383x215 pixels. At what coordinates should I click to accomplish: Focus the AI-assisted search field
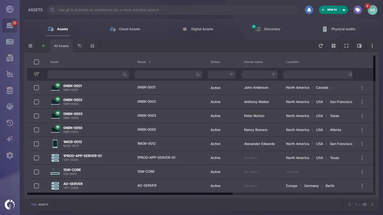click(x=173, y=10)
